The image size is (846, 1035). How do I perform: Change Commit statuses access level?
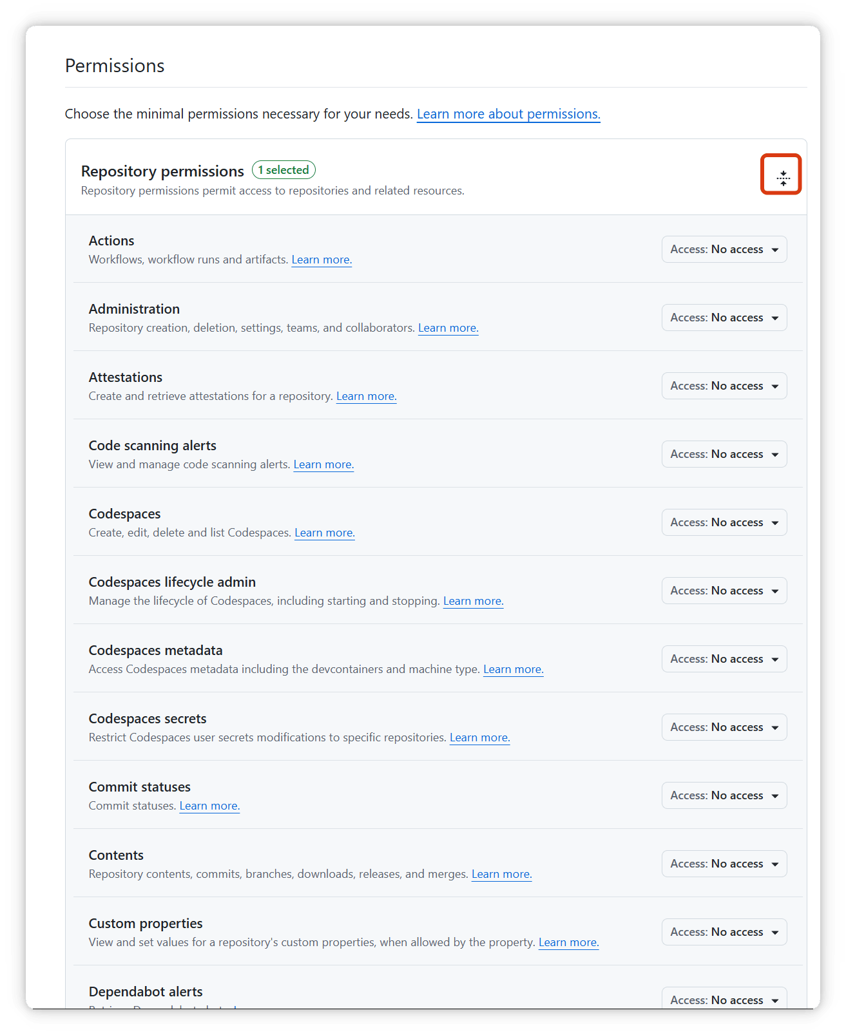724,795
